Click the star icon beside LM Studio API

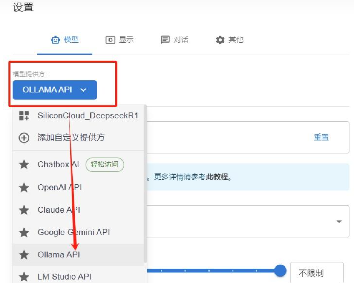pyautogui.click(x=24, y=277)
